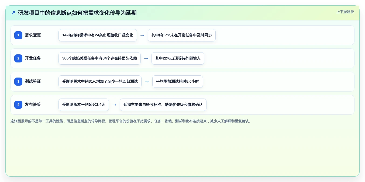Select step number badge 1
The width and height of the screenshot is (365, 182).
(18, 35)
